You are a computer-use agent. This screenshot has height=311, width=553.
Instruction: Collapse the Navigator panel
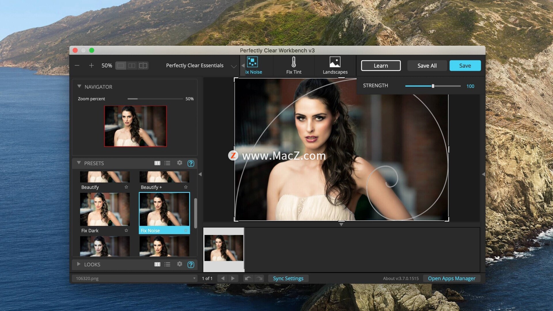79,86
